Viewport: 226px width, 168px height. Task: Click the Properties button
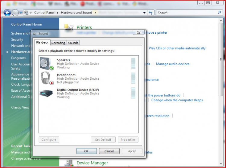(x=128, y=139)
